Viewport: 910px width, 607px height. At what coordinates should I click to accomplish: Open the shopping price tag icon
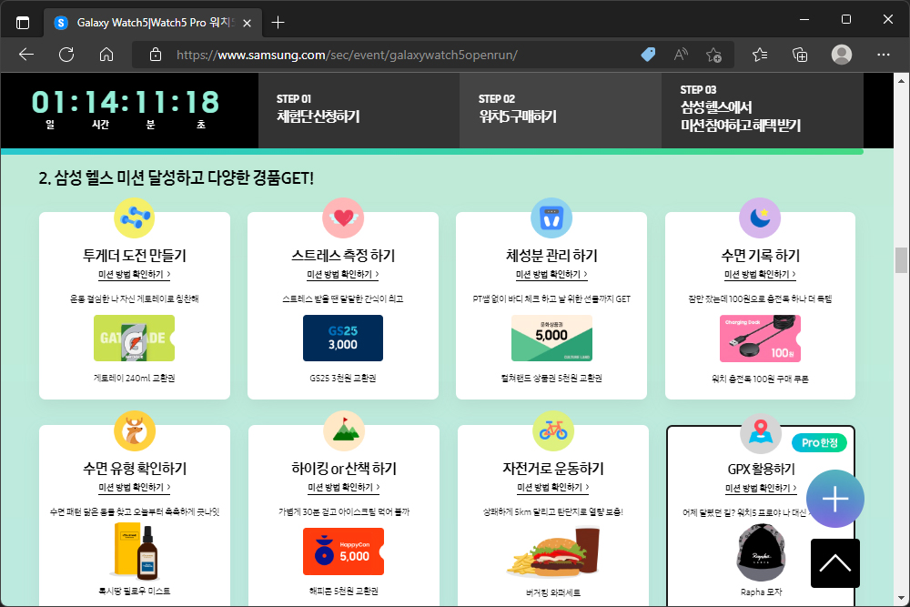[648, 55]
